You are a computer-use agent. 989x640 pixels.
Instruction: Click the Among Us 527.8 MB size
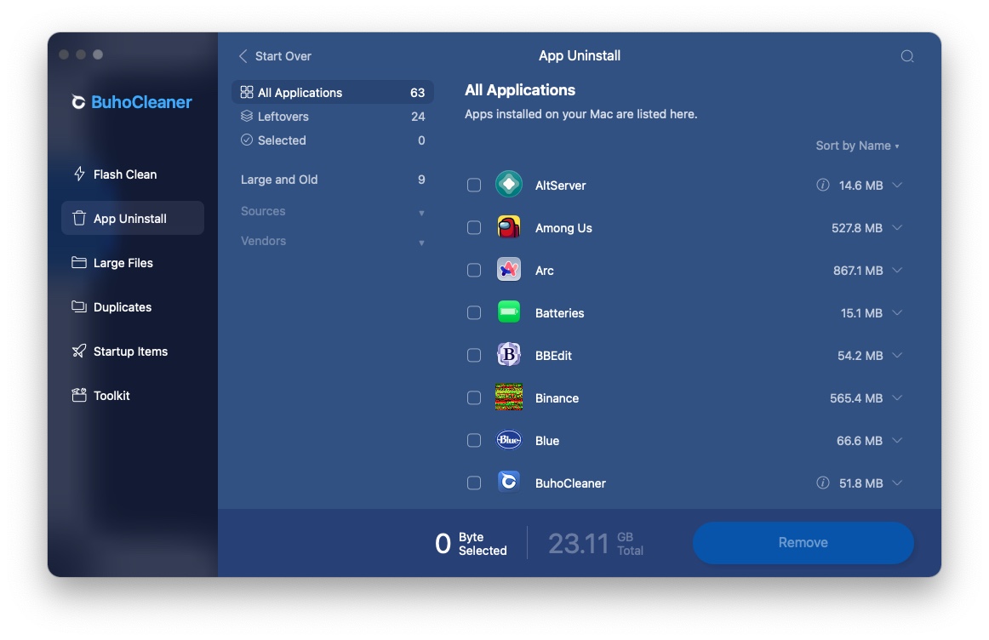[x=856, y=227]
